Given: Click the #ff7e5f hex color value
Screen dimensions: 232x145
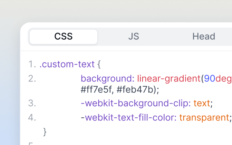Looking at the screenshot, I should coord(96,89).
